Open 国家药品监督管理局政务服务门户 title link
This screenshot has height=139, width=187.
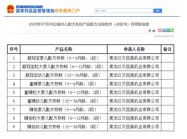coord(48,11)
